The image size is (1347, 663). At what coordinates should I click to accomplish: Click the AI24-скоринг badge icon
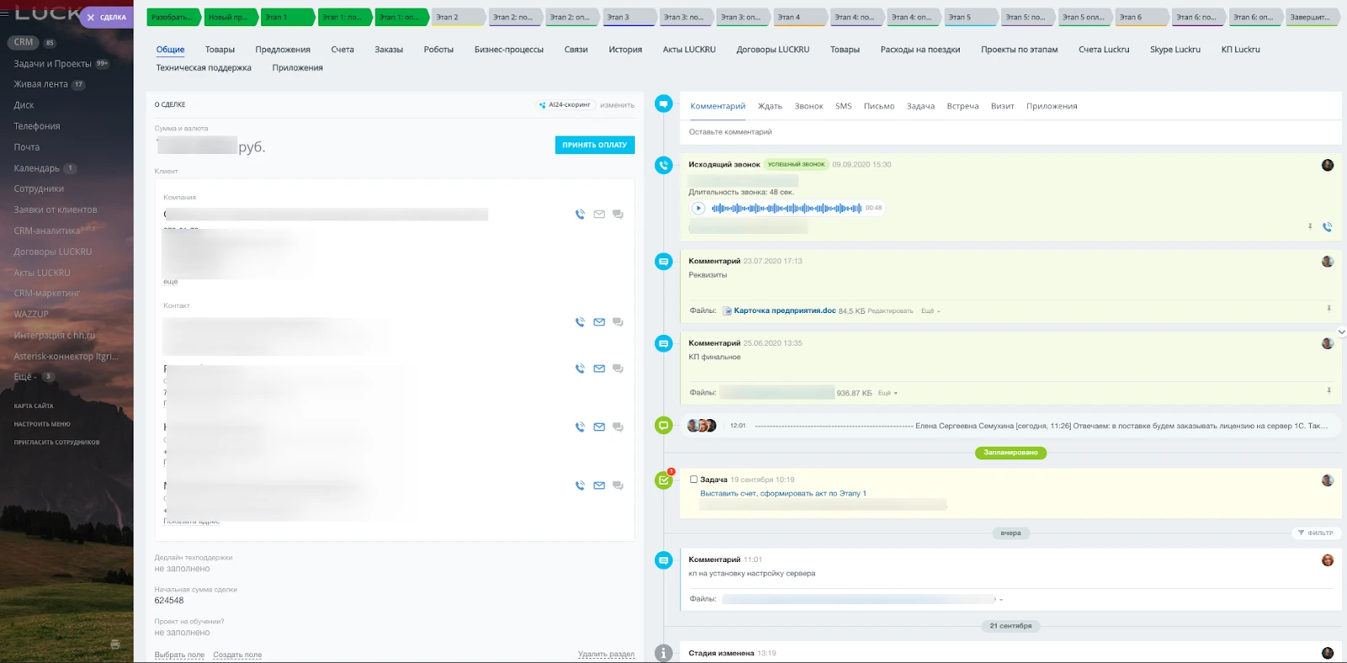coord(542,105)
